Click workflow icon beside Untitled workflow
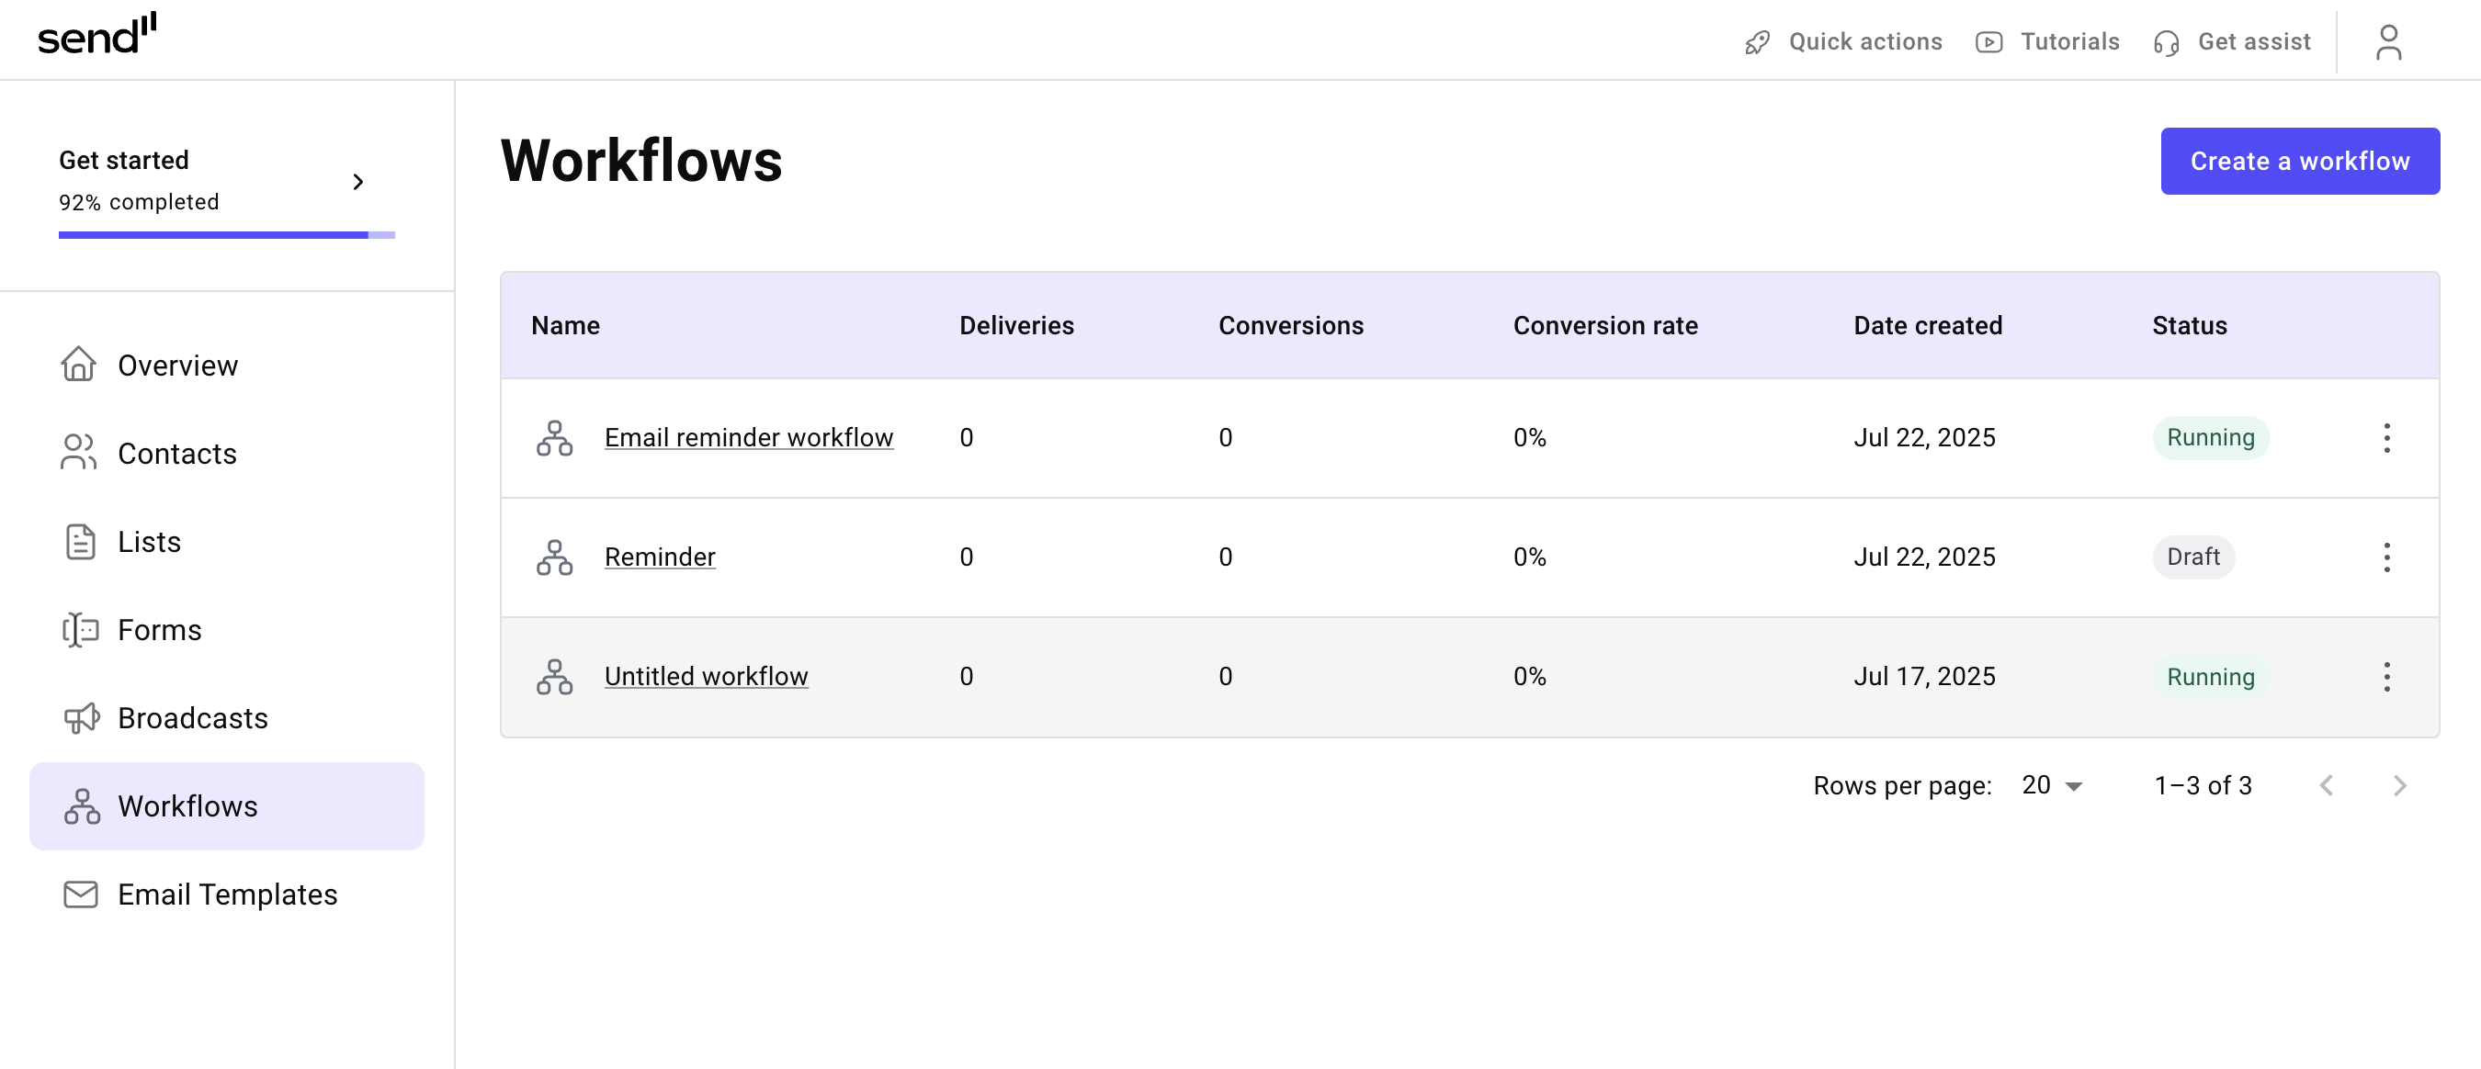The image size is (2481, 1069). coord(555,677)
